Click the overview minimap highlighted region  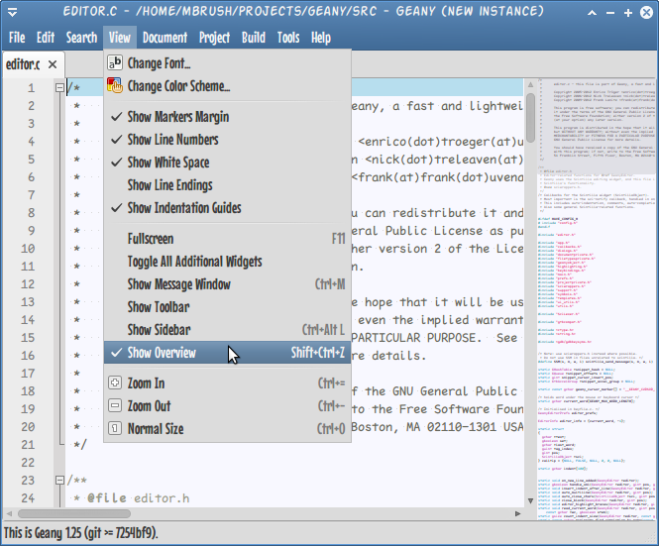[x=597, y=126]
